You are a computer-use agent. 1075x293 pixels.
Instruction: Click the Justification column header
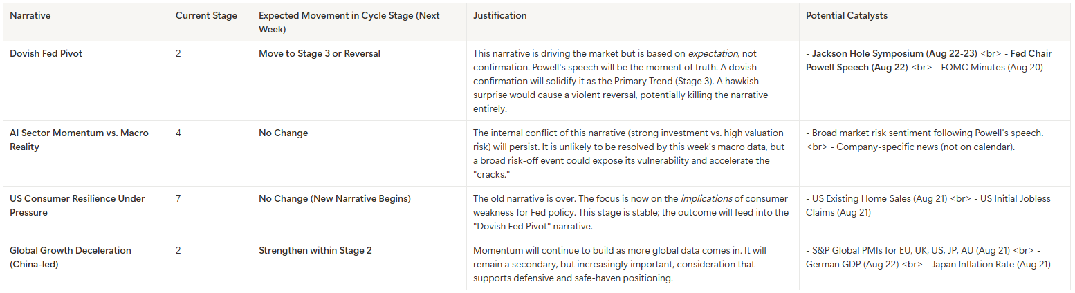(x=499, y=15)
